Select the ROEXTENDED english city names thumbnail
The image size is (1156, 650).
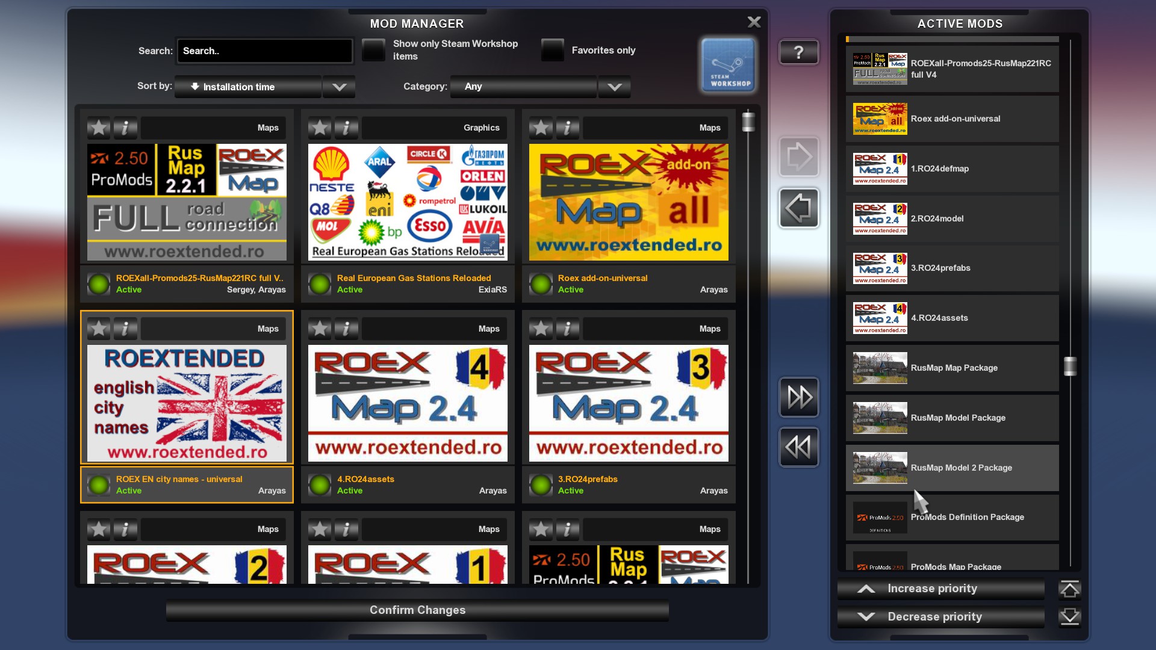click(187, 403)
